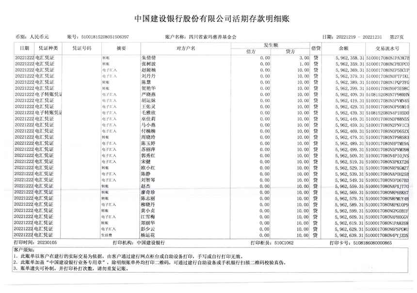Select counterparty name 黄小贞
The image size is (417, 293).
point(148,210)
